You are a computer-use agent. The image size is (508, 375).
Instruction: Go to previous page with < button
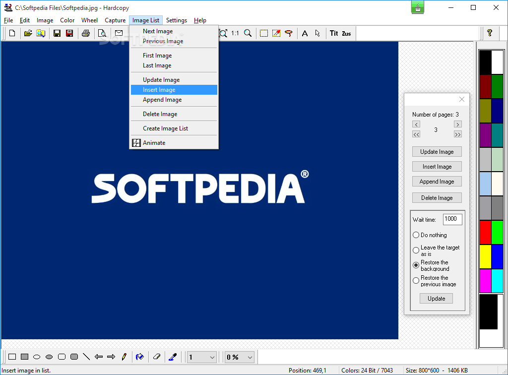[x=416, y=125]
